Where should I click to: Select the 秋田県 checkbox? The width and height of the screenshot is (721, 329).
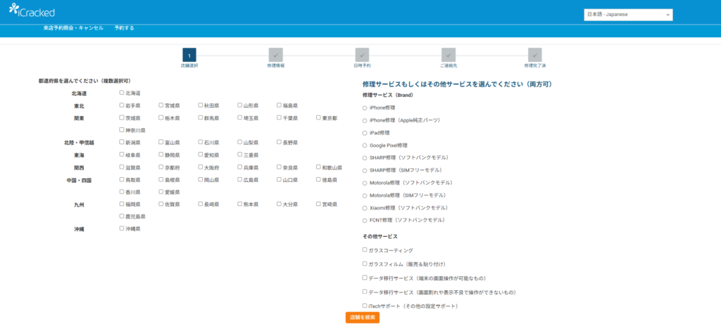pyautogui.click(x=201, y=105)
